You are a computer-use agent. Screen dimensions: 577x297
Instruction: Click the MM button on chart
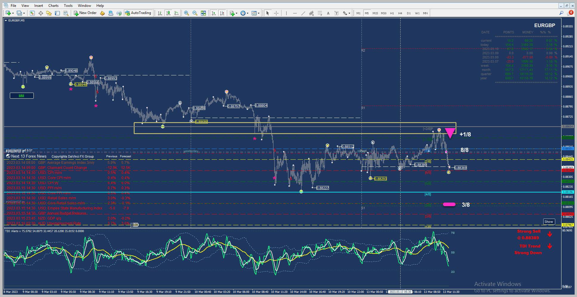click(x=21, y=96)
